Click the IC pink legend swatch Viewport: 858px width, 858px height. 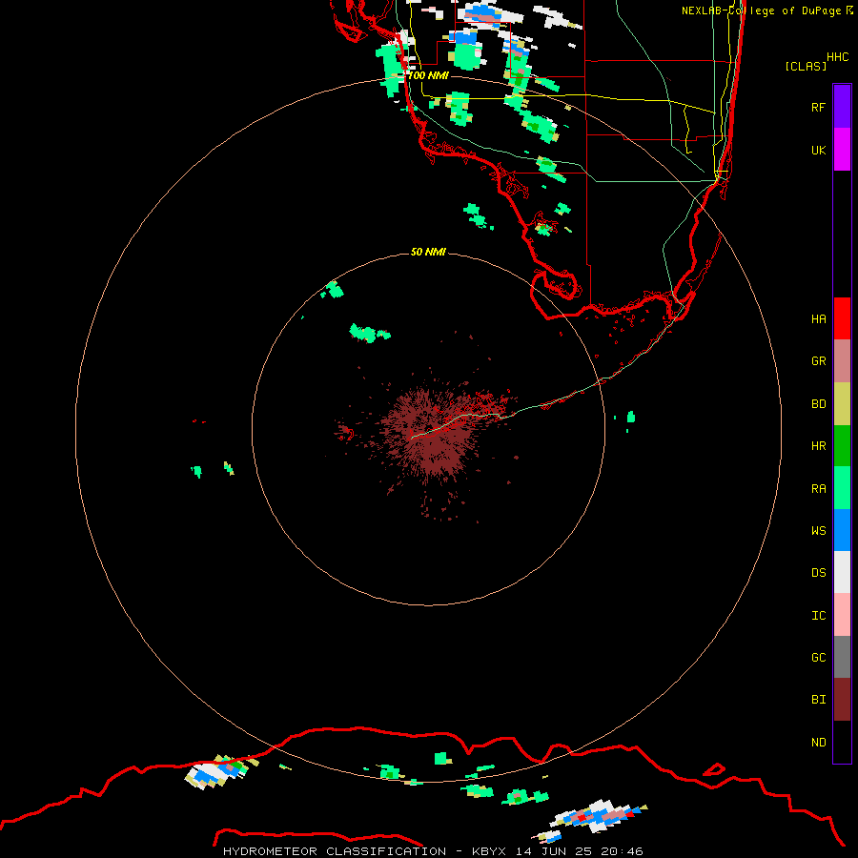click(842, 615)
